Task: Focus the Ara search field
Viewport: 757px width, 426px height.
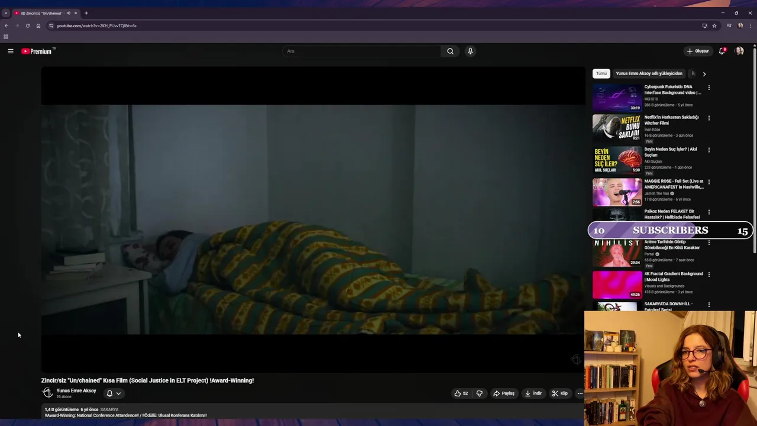Action: [x=362, y=51]
